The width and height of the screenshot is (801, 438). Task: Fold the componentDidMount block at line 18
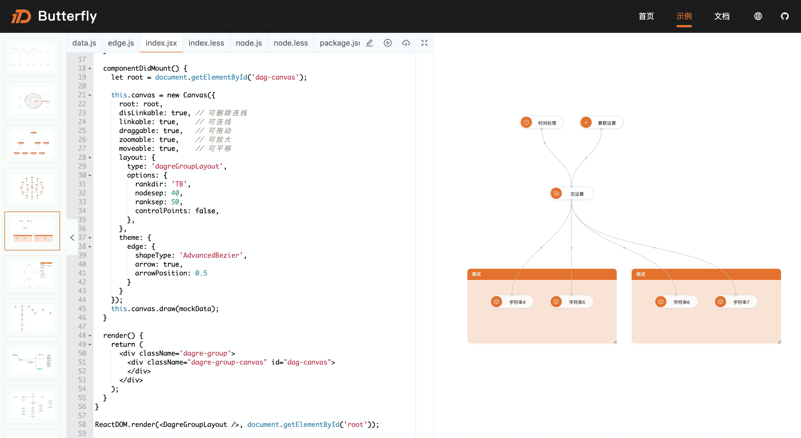pos(90,68)
